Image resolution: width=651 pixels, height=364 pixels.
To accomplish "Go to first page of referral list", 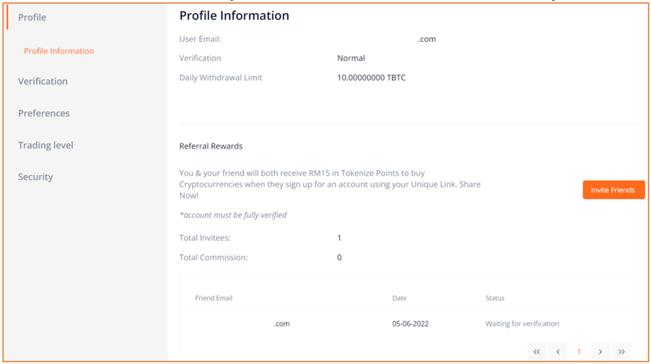I will point(537,352).
